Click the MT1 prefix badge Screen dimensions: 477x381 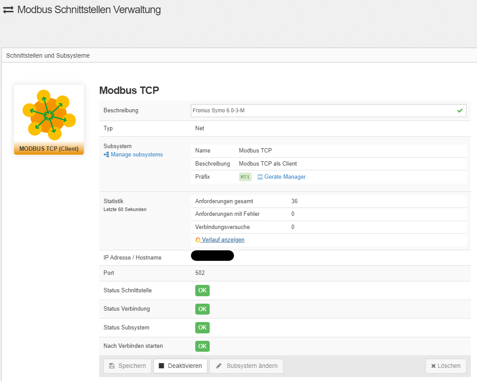[x=245, y=177]
